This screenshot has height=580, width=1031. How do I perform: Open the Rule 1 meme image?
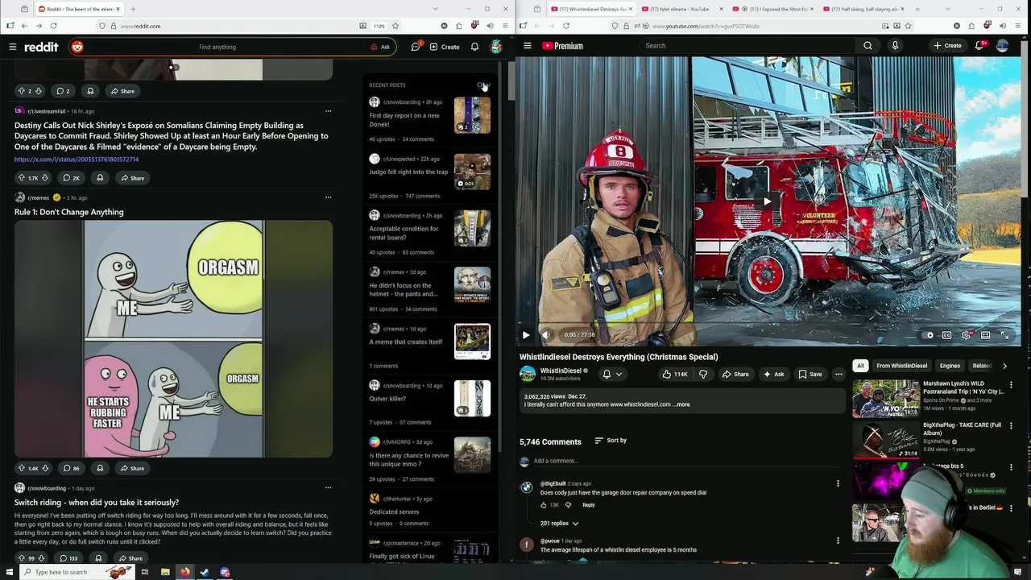click(173, 339)
